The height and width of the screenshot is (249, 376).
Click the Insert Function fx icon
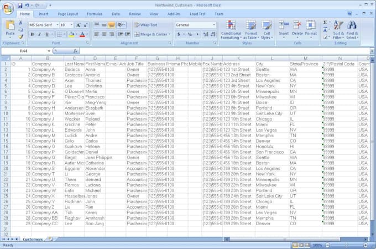tap(75, 51)
